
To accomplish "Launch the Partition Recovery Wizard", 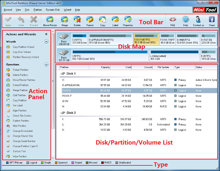I will point(26,57).
